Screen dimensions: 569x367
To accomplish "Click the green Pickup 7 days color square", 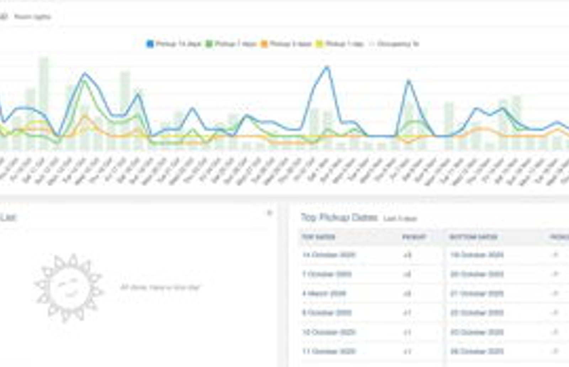I will coord(209,44).
